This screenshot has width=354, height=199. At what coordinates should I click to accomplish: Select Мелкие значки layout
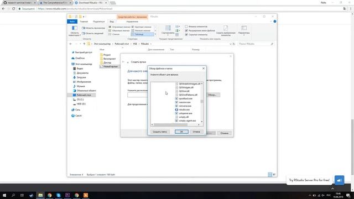[141, 30]
